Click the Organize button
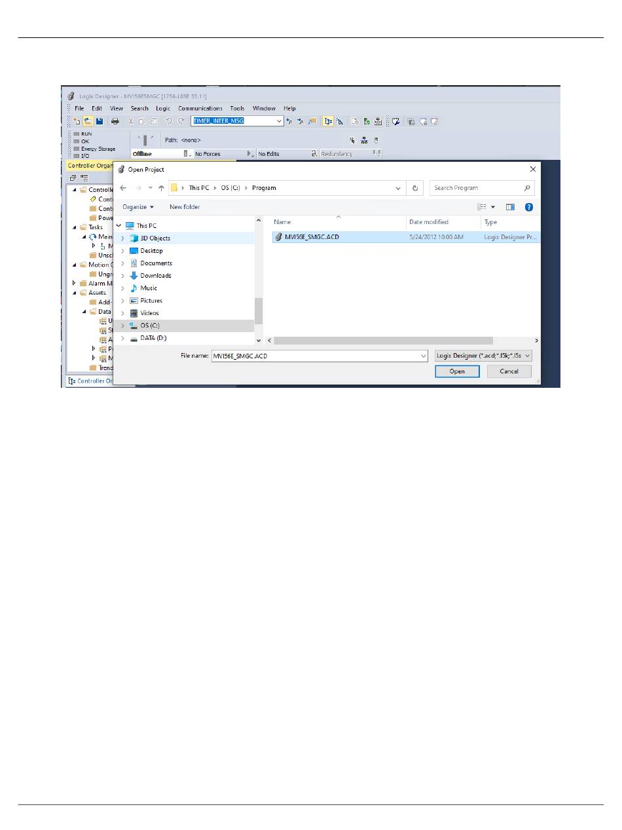 pyautogui.click(x=138, y=207)
